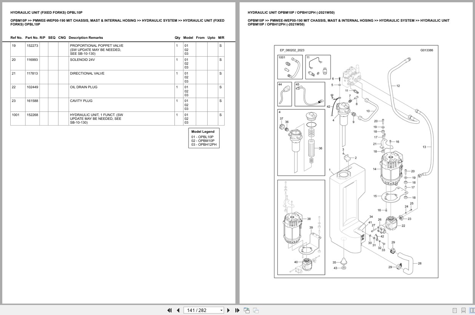Viewport: 475px width, 315px height.
Task: Go to the next page
Action: pos(229,310)
